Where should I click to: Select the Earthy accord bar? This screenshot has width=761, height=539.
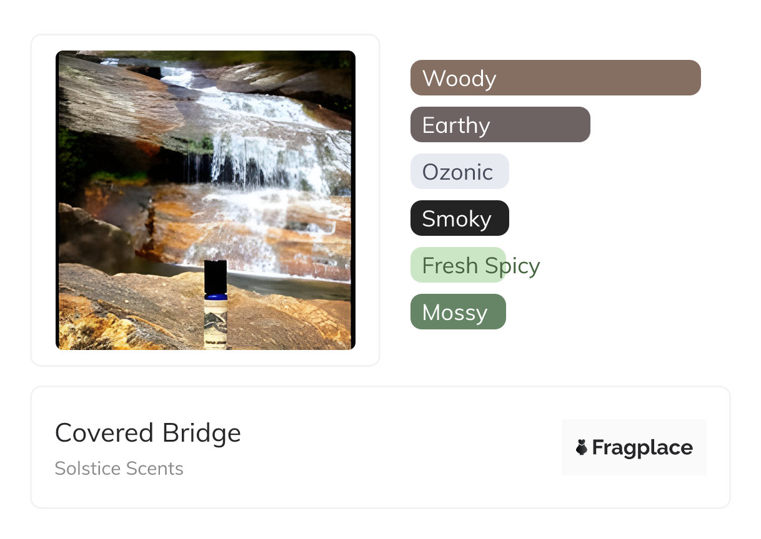pyautogui.click(x=500, y=125)
